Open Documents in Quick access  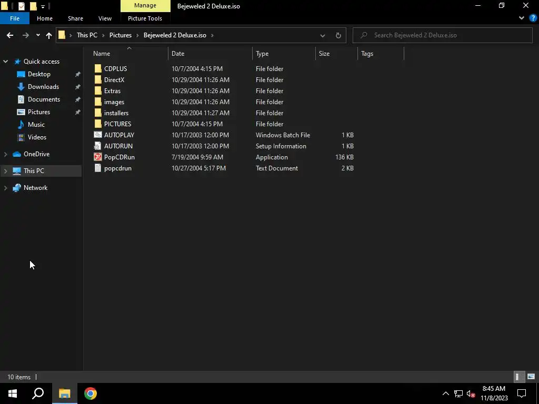point(44,99)
